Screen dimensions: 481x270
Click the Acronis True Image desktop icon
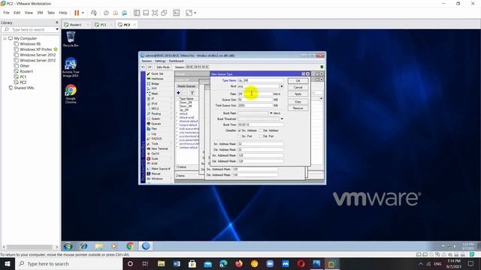pos(71,67)
